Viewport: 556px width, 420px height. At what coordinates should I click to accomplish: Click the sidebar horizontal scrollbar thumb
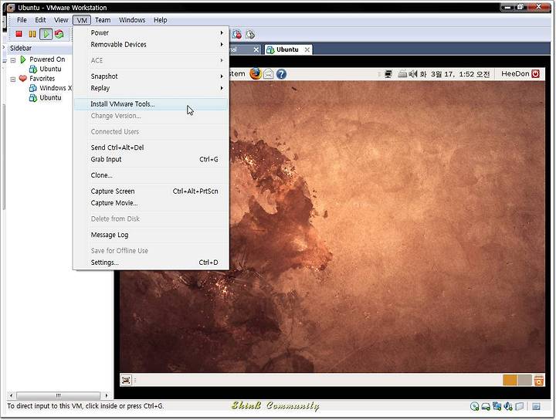click(59, 395)
